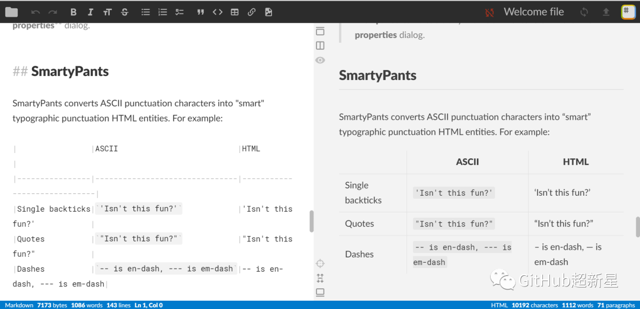Open the file explorer folder icon
Image resolution: width=640 pixels, height=309 pixels.
[x=11, y=12]
